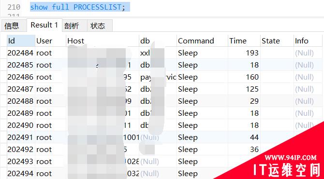Click the User column header
Viewport: 324px width, 179px height.
coord(51,41)
